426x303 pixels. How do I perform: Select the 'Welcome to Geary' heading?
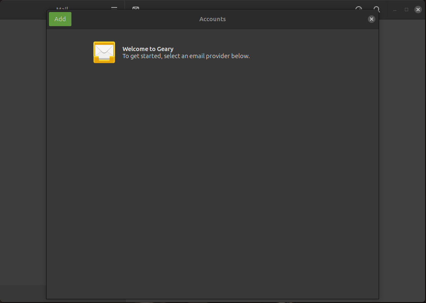[148, 49]
